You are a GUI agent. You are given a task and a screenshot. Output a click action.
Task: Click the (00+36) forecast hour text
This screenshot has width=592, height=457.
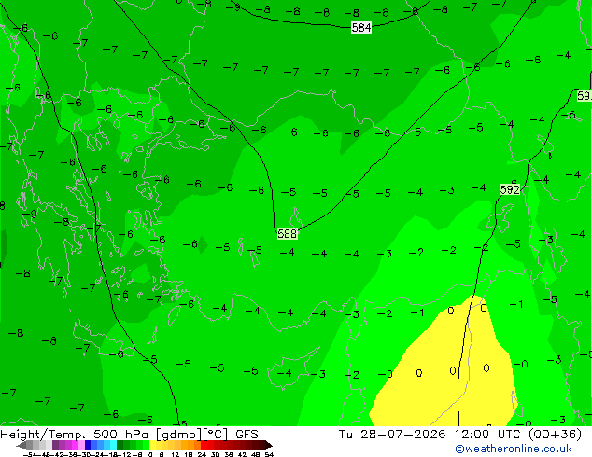pyautogui.click(x=555, y=434)
